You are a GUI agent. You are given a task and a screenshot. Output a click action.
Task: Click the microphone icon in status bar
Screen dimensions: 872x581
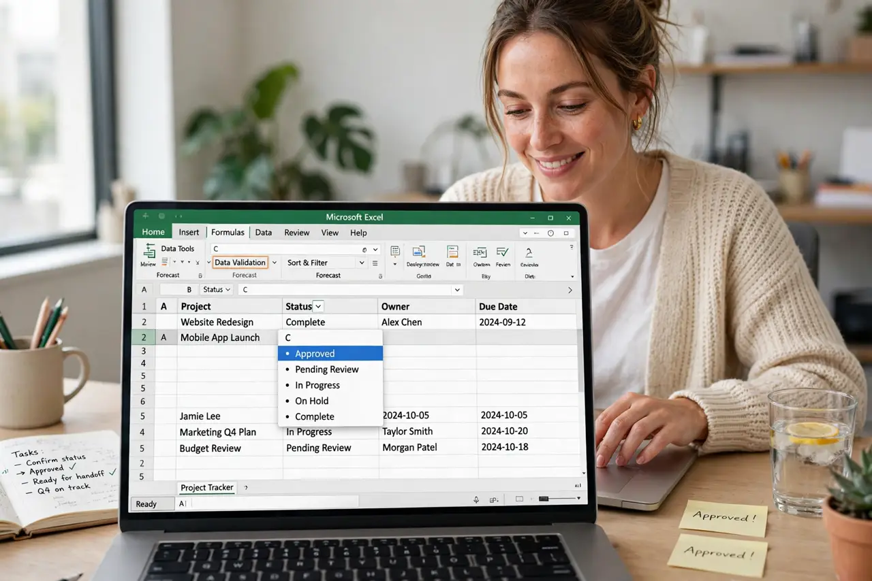(x=476, y=499)
